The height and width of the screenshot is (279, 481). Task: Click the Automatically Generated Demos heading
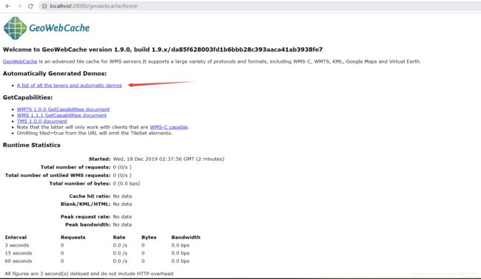[x=55, y=73]
